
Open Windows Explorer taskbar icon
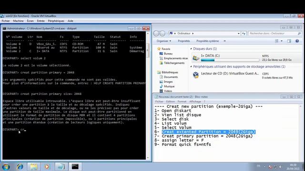pyautogui.click(x=34, y=167)
